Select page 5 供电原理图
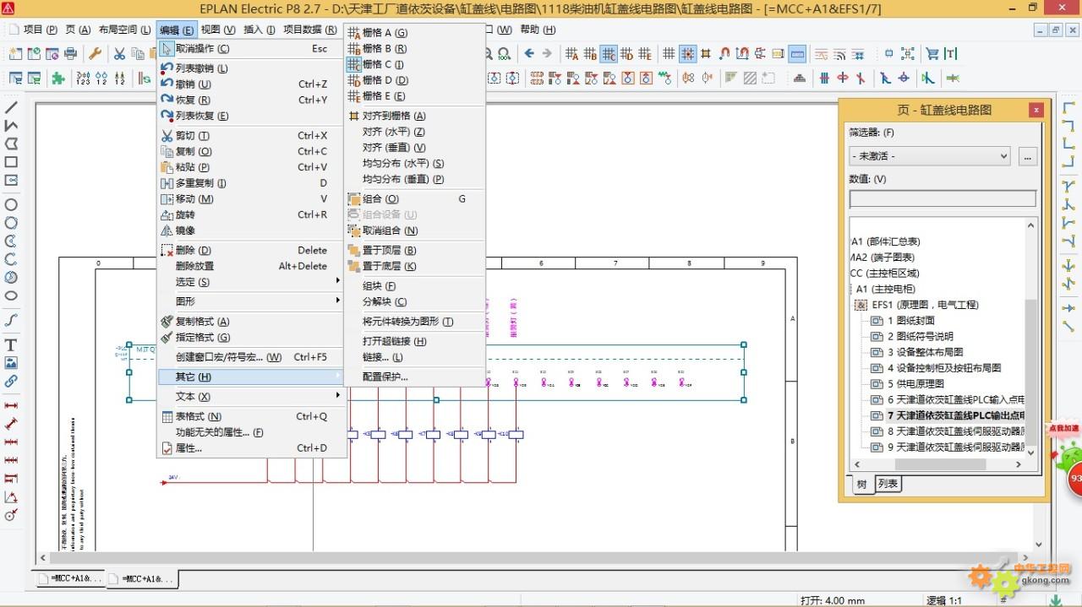Viewport: 1082px width, 607px height. pyautogui.click(x=915, y=384)
